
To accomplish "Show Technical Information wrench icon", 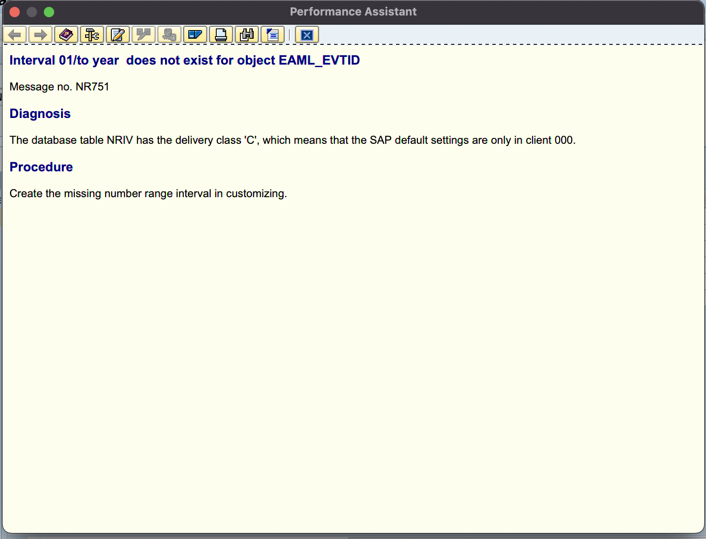I will [x=92, y=35].
